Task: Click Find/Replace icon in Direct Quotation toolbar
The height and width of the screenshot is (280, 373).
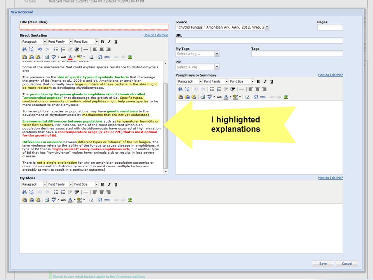Action: [x=31, y=49]
